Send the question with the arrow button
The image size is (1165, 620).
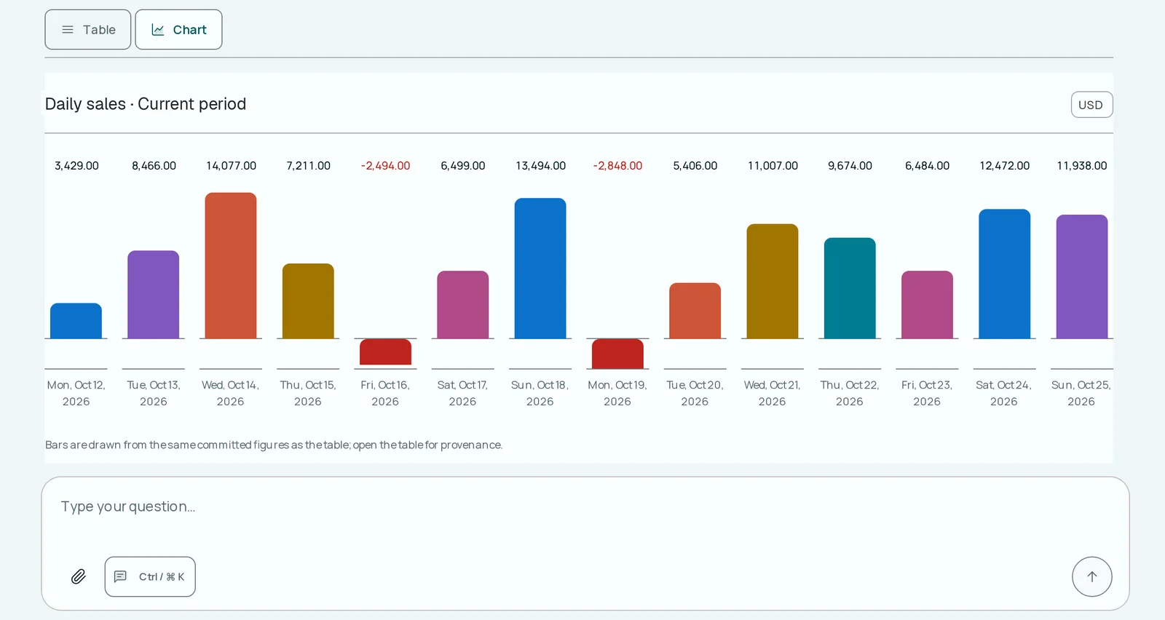pyautogui.click(x=1091, y=576)
